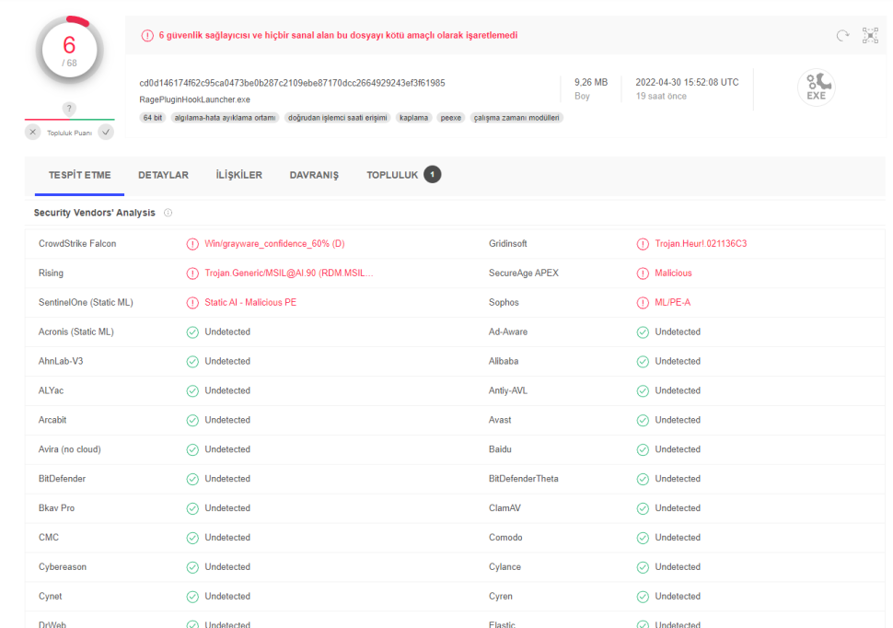Open the graph view icon at top right
The width and height of the screenshot is (893, 628).
click(869, 36)
